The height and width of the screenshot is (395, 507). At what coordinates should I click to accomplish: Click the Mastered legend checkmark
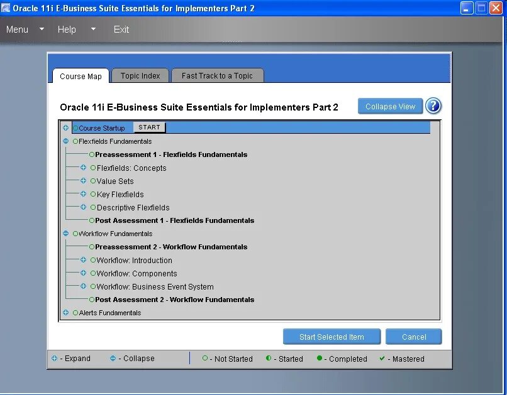click(382, 358)
